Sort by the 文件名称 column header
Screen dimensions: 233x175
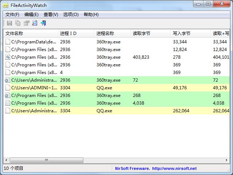click(29, 34)
